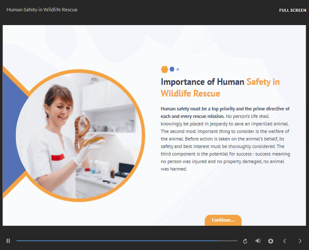Viewport: 309px width, 250px height.
Task: Seek on the playback progress bar
Action: point(127,241)
